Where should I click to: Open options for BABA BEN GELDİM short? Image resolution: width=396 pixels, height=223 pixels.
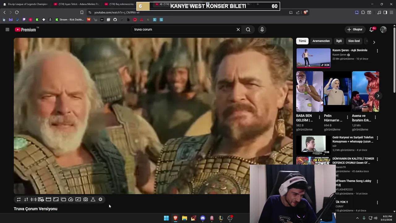point(320,117)
